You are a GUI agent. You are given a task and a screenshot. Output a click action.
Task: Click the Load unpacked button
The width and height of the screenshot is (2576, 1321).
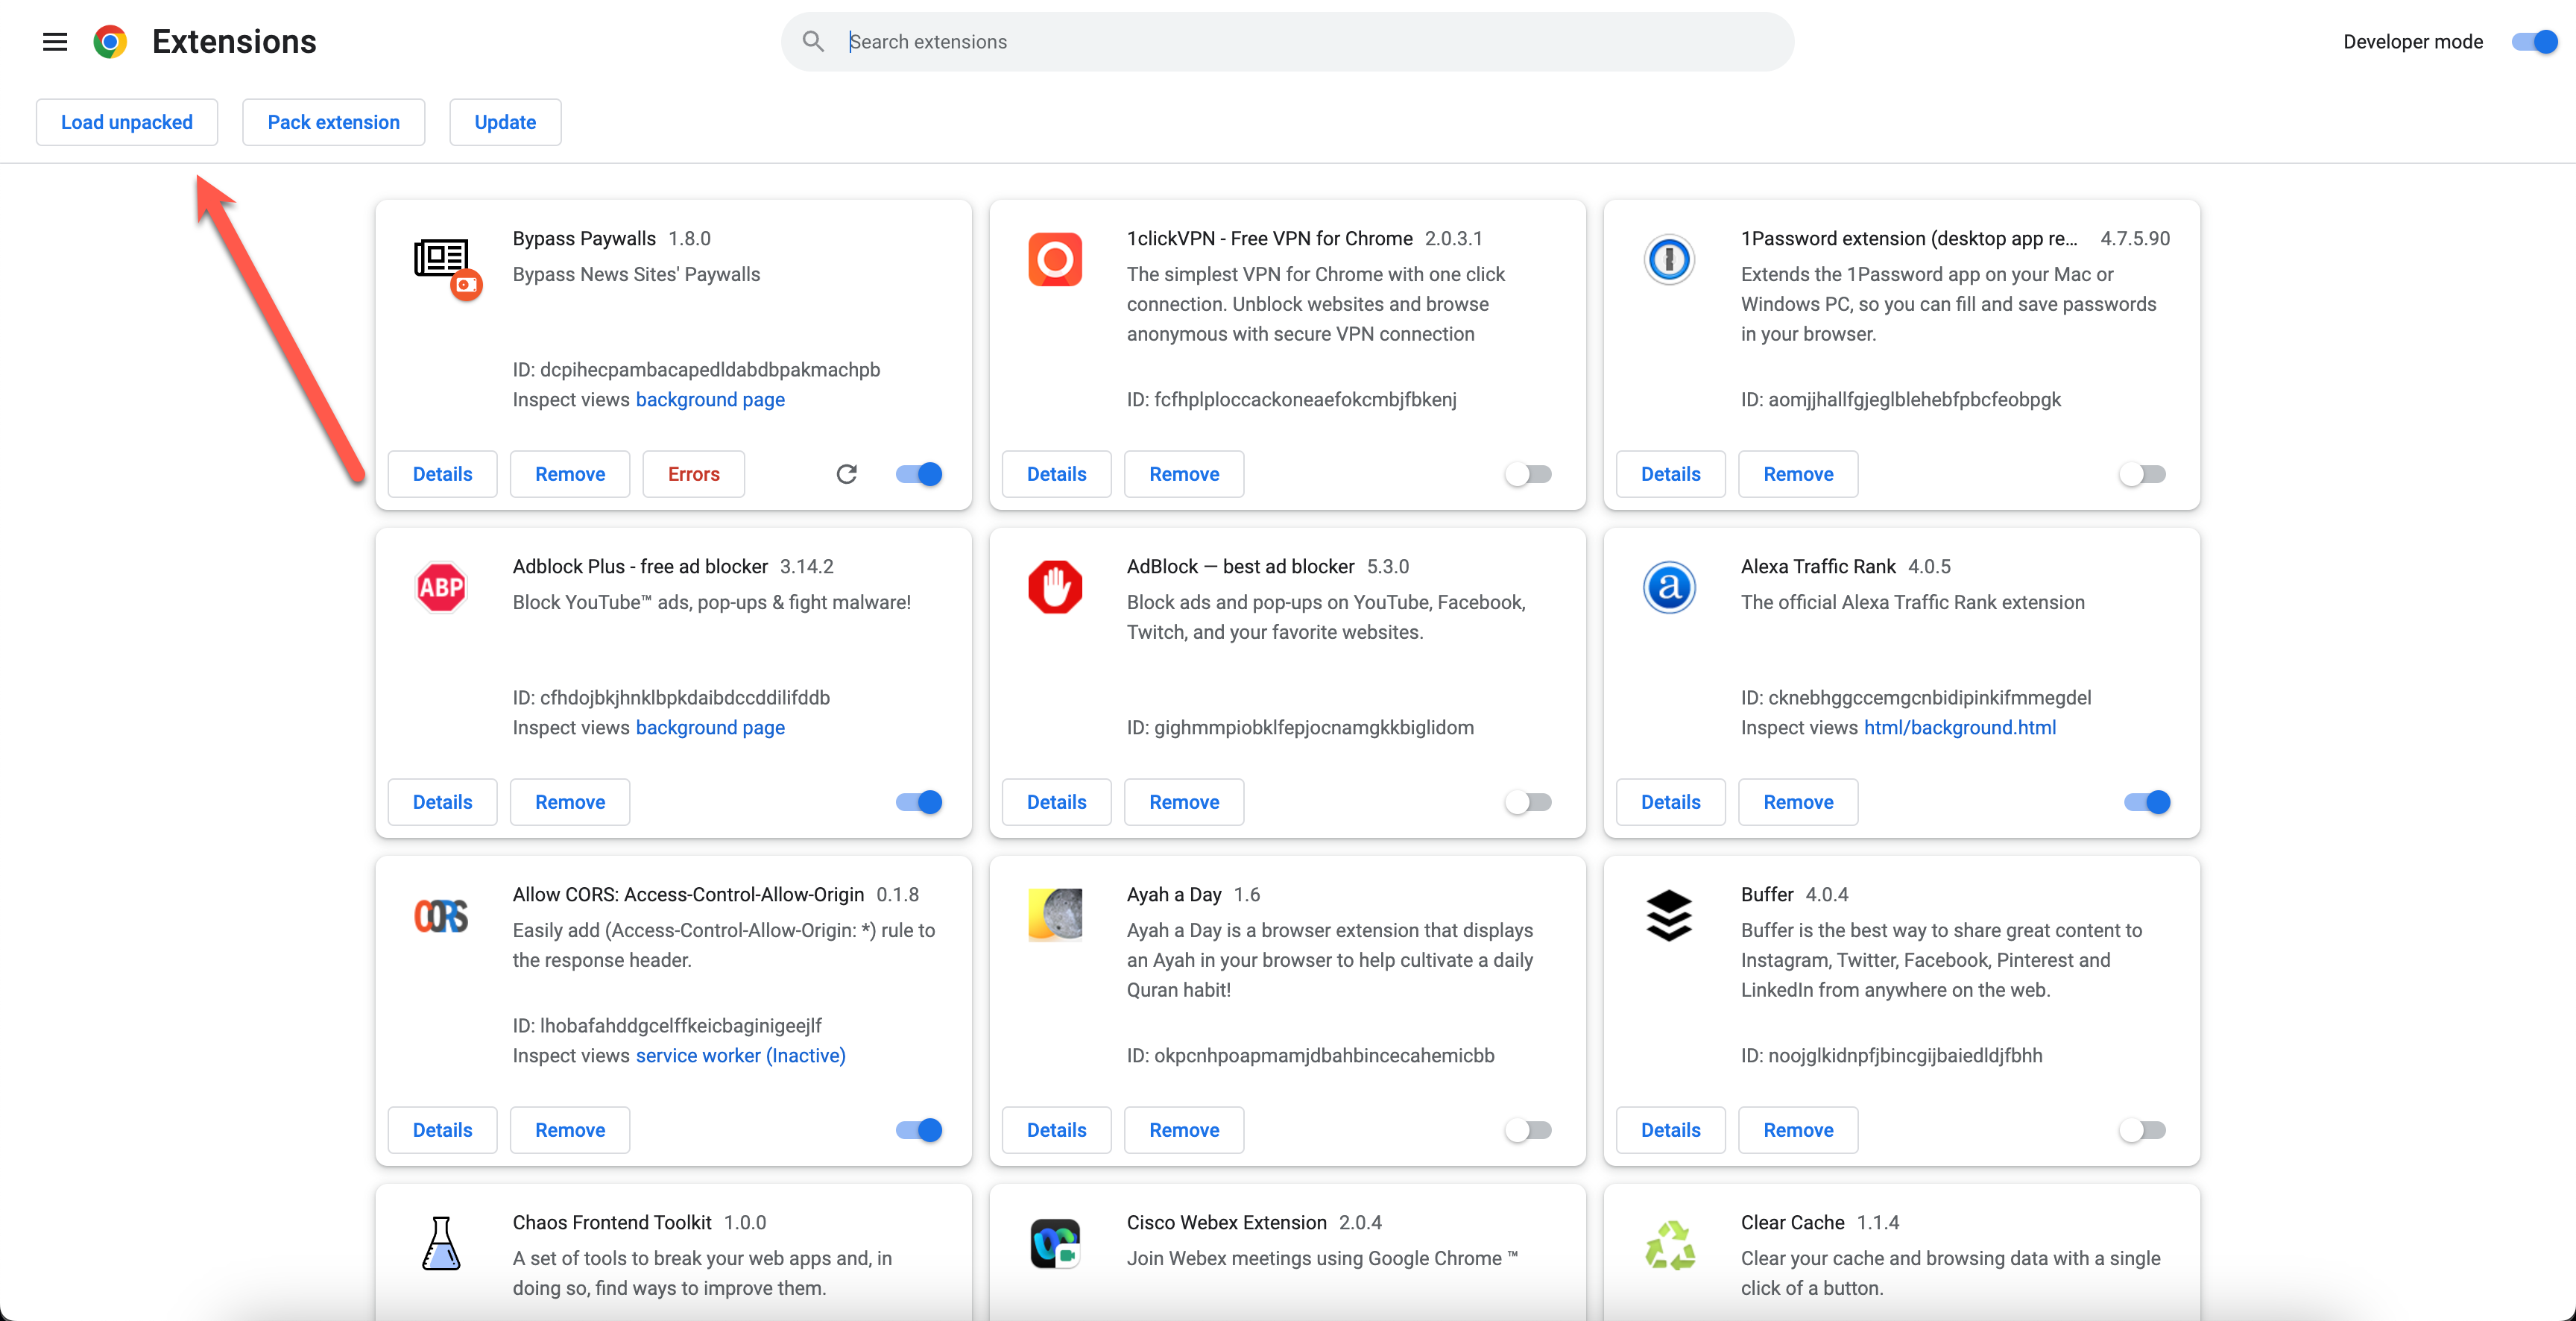pos(127,122)
